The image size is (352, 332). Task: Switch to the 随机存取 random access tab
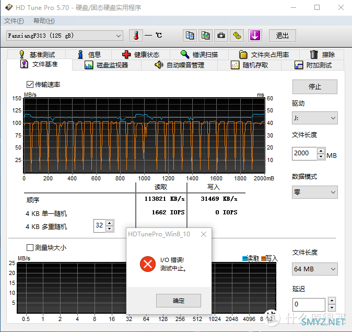pos(249,65)
